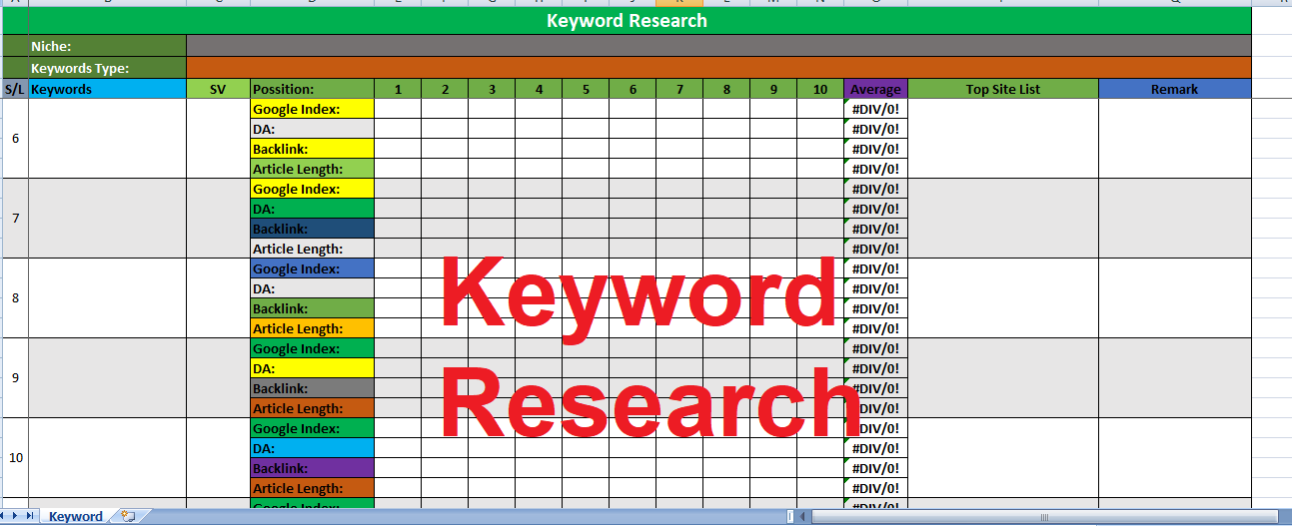Click the SV cell for entry 7
This screenshot has width=1292, height=526.
tap(218, 219)
